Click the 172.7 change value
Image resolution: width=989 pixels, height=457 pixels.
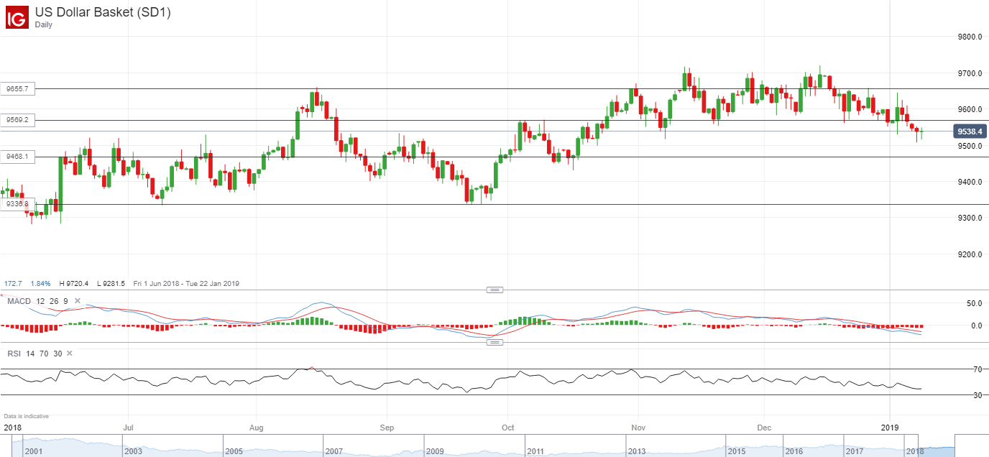coord(11,284)
